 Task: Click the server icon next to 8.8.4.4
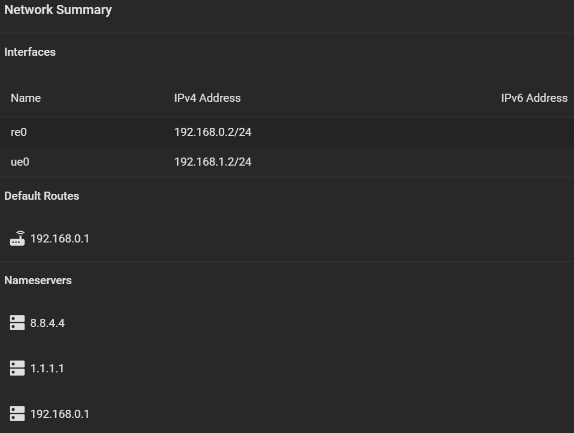(17, 323)
